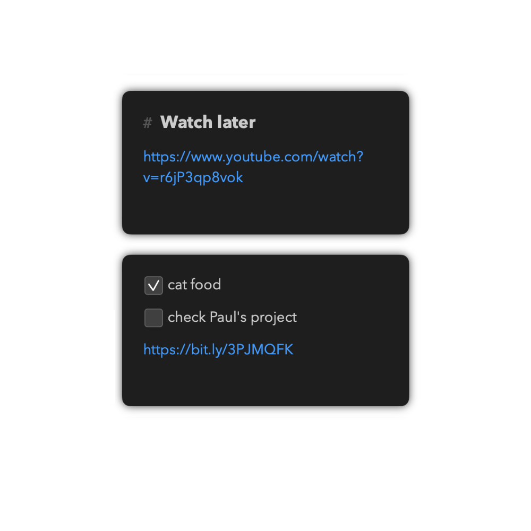531x531 pixels.
Task: Click the # heading marker icon
Action: [x=147, y=123]
